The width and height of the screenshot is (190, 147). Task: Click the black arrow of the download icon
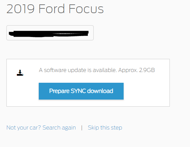tap(20, 72)
